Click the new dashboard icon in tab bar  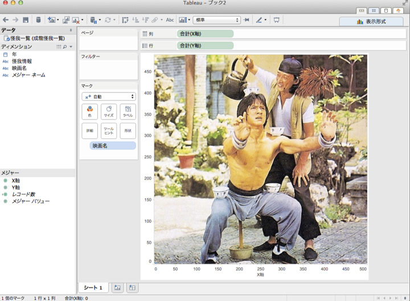click(x=132, y=288)
